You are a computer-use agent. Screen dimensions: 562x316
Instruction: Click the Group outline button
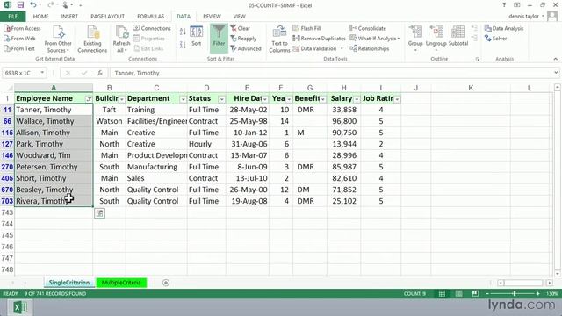(415, 39)
